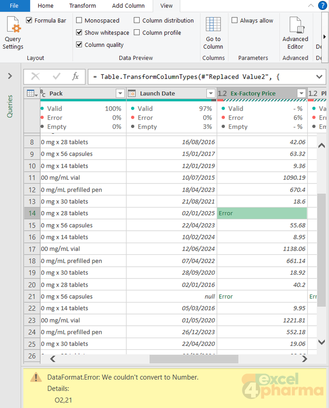Open the Ex-Factory Price filter dropdown
Viewport: 329px width, 408px height.
pyautogui.click(x=302, y=93)
